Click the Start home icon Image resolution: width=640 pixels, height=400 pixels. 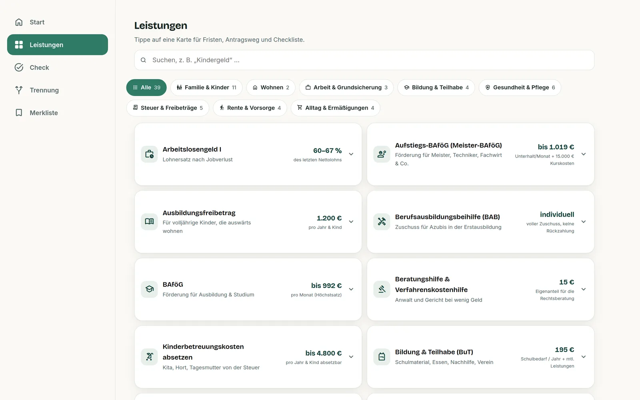tap(19, 22)
